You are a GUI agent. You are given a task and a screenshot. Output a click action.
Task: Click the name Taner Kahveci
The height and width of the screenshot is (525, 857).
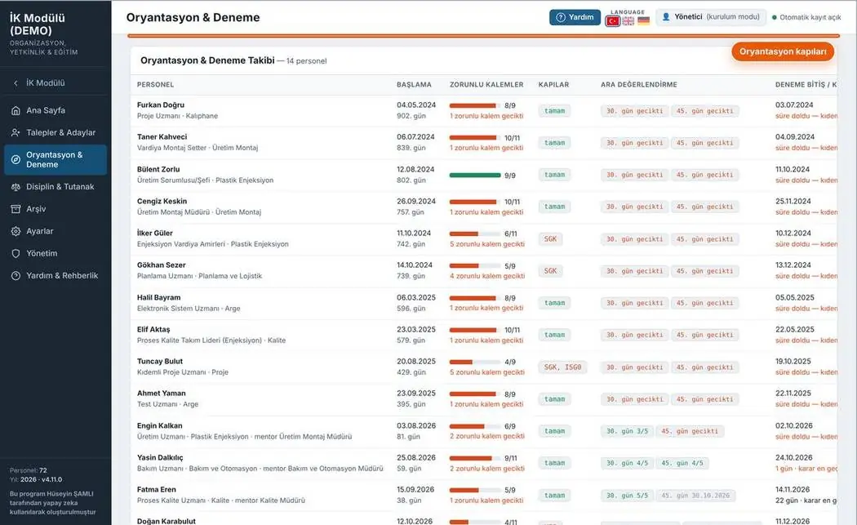[162, 136]
